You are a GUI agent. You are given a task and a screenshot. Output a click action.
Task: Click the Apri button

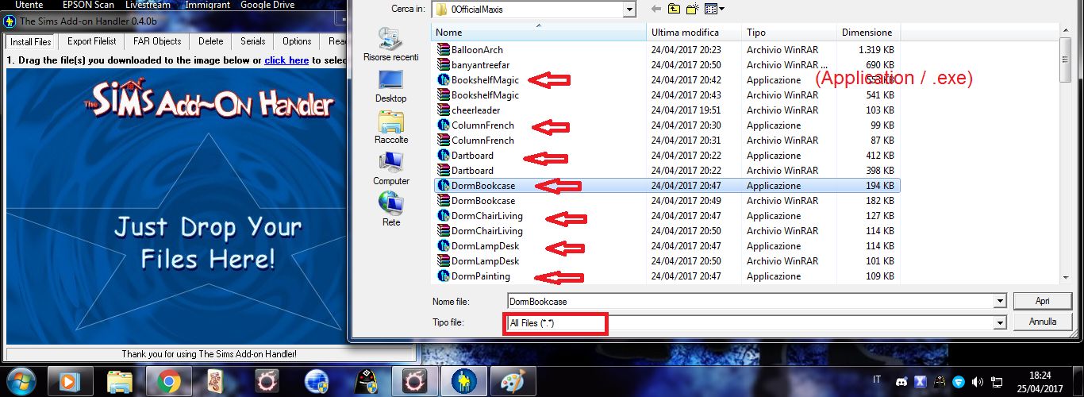(x=1043, y=301)
